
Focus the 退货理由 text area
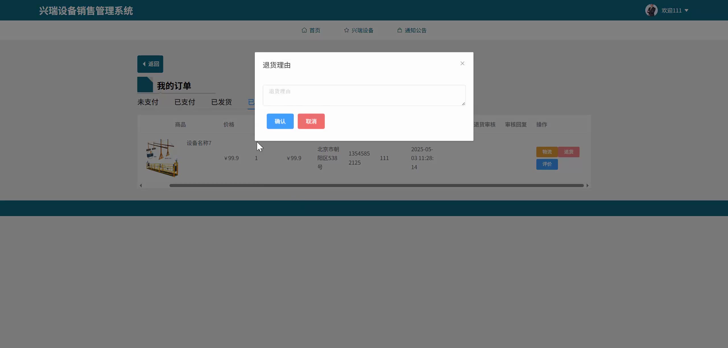364,95
